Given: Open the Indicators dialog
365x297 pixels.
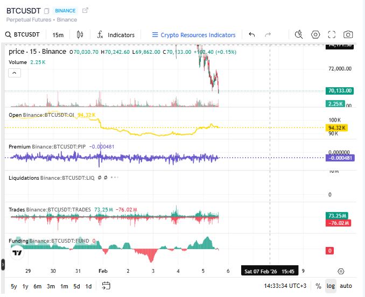Looking at the screenshot, I should click(x=116, y=35).
